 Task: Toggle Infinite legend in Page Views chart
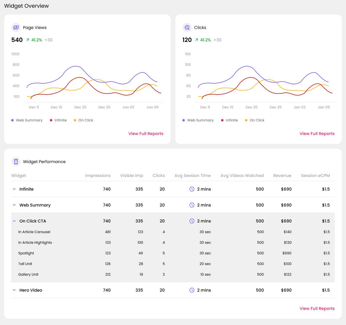pos(58,120)
